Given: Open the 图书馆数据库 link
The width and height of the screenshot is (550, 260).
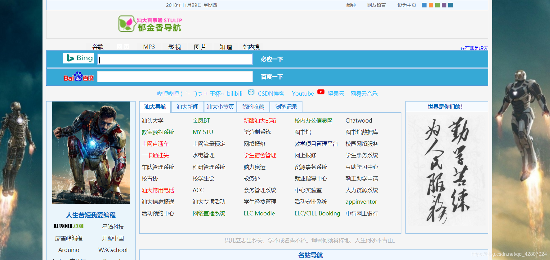Looking at the screenshot, I should click(x=362, y=132).
